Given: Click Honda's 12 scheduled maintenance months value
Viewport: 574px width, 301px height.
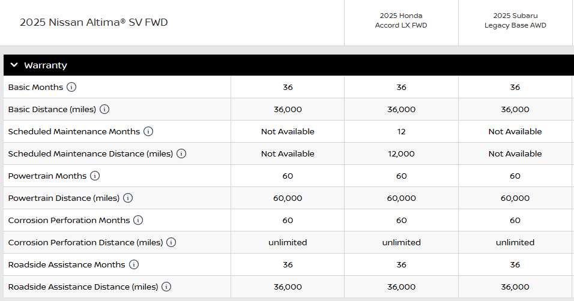Looking at the screenshot, I should [x=401, y=131].
